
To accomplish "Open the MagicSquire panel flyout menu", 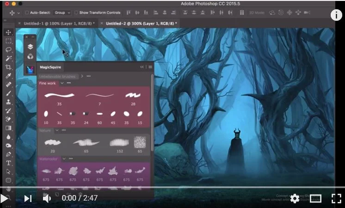I will coord(150,67).
